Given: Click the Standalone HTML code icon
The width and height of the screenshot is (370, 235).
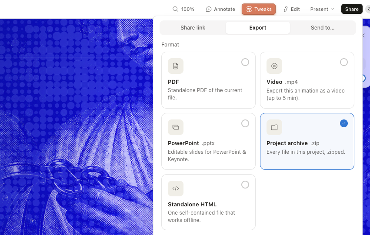Looking at the screenshot, I should pos(176,189).
